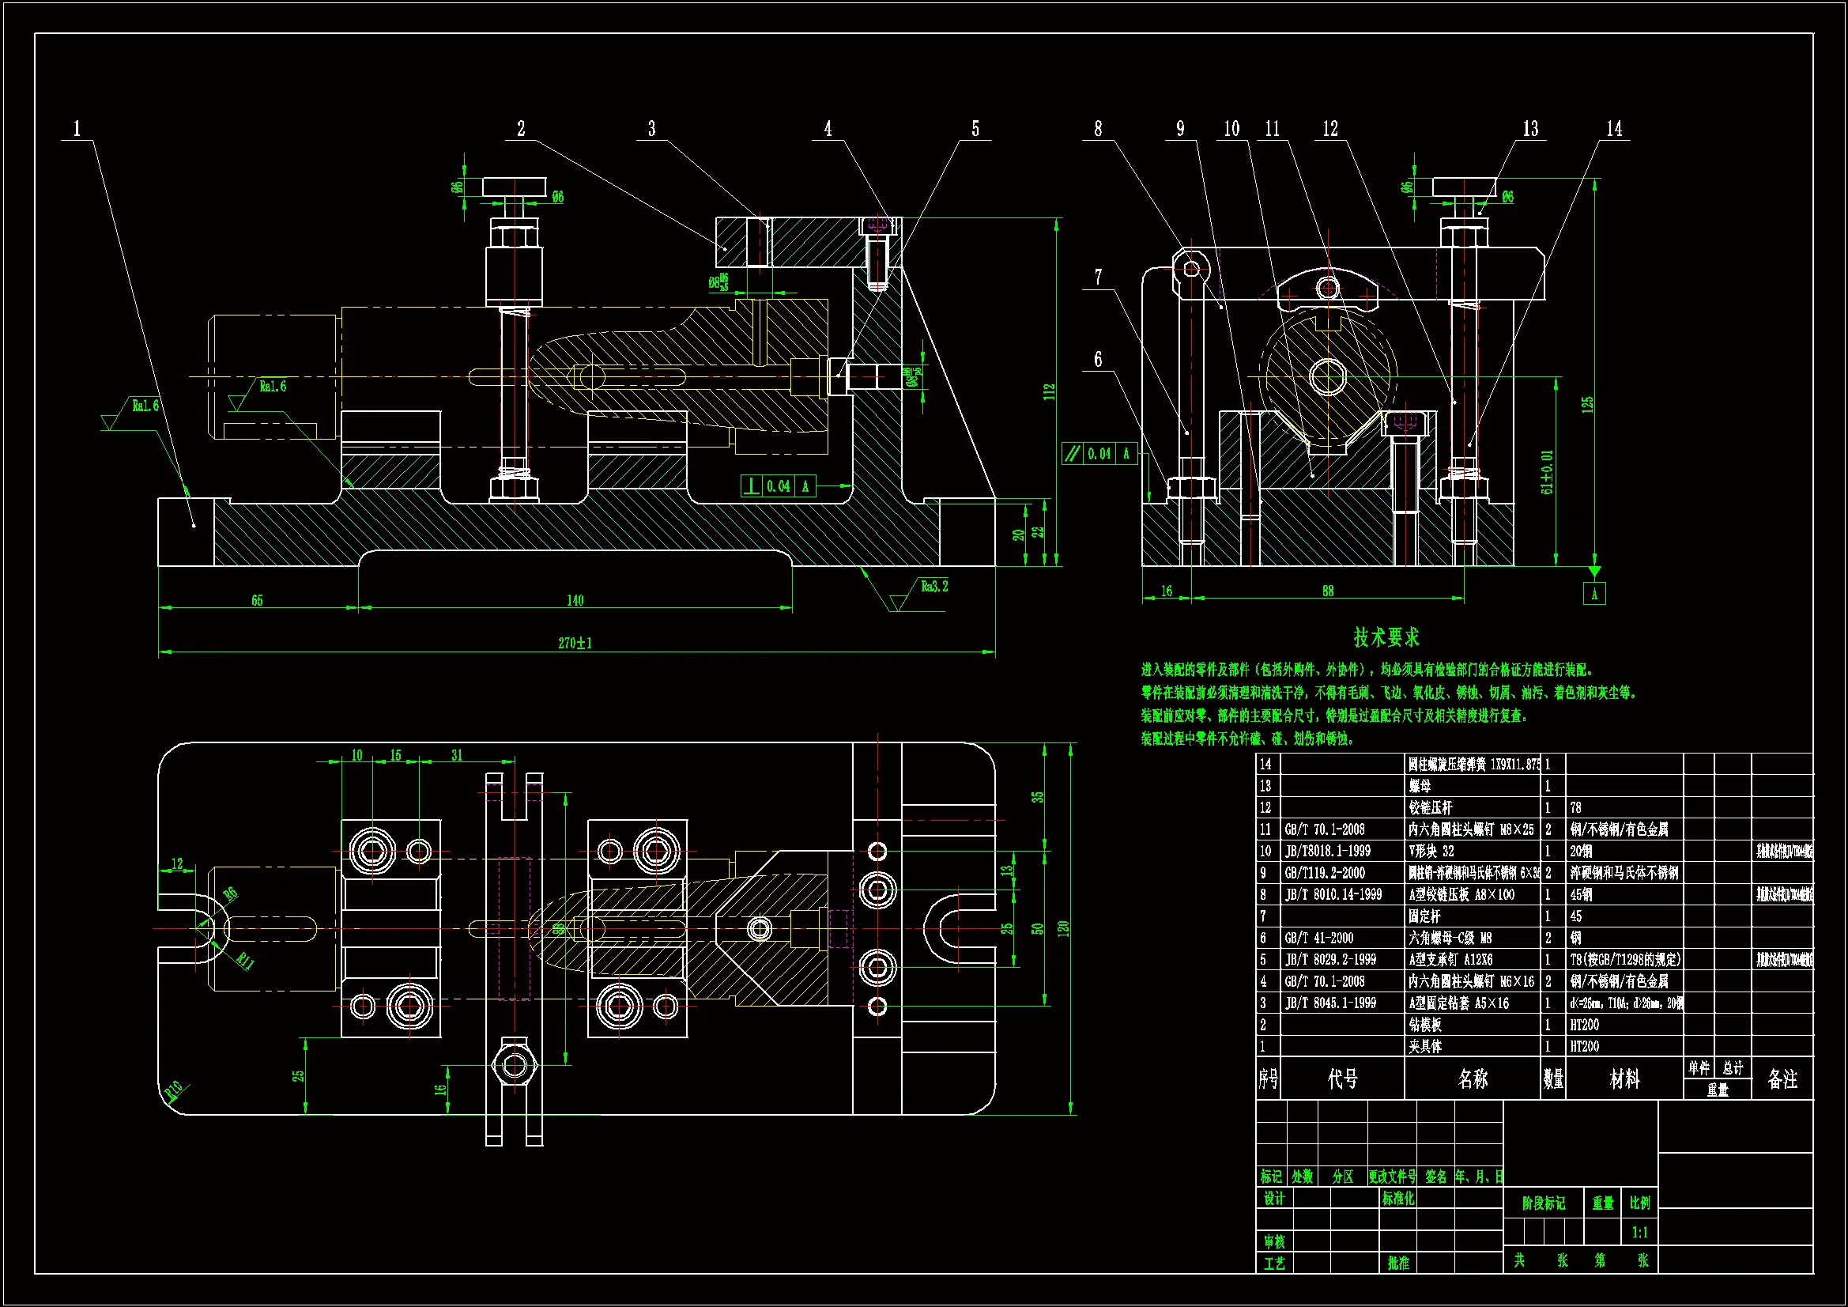Click the 61±0.01 height dimension
Image resolution: width=1848 pixels, height=1307 pixels.
(x=1547, y=472)
